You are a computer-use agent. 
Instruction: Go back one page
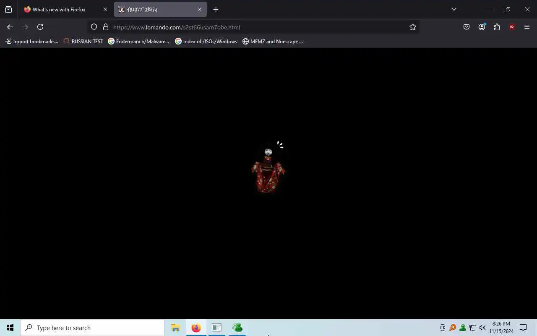point(10,27)
